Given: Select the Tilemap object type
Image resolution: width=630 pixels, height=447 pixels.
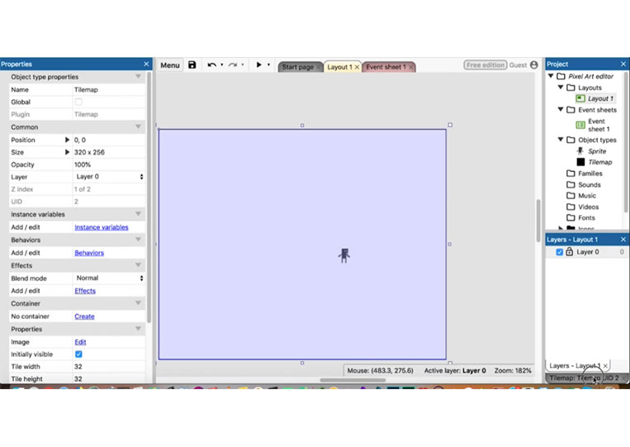Looking at the screenshot, I should coord(600,162).
